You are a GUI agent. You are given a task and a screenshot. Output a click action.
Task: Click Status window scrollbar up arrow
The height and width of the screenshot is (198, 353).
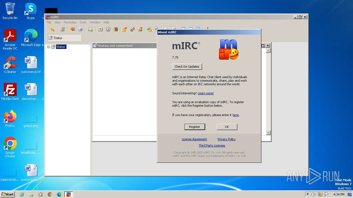(x=268, y=51)
